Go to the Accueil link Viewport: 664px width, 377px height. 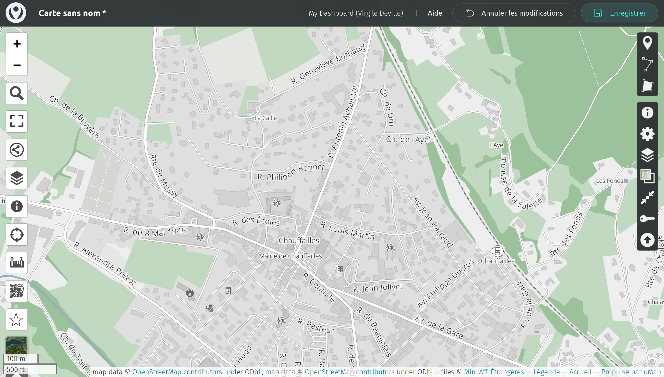(x=580, y=372)
